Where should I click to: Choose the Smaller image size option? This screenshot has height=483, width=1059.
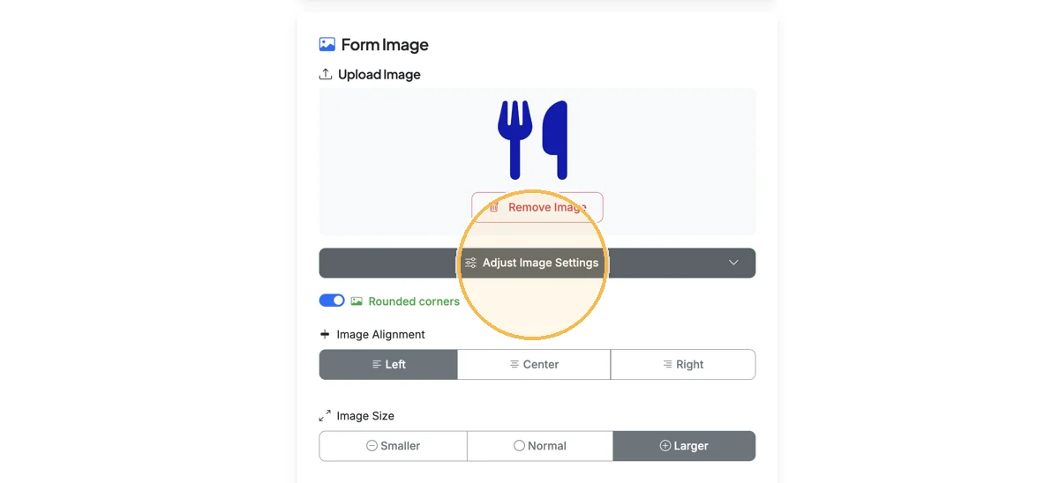tap(393, 446)
